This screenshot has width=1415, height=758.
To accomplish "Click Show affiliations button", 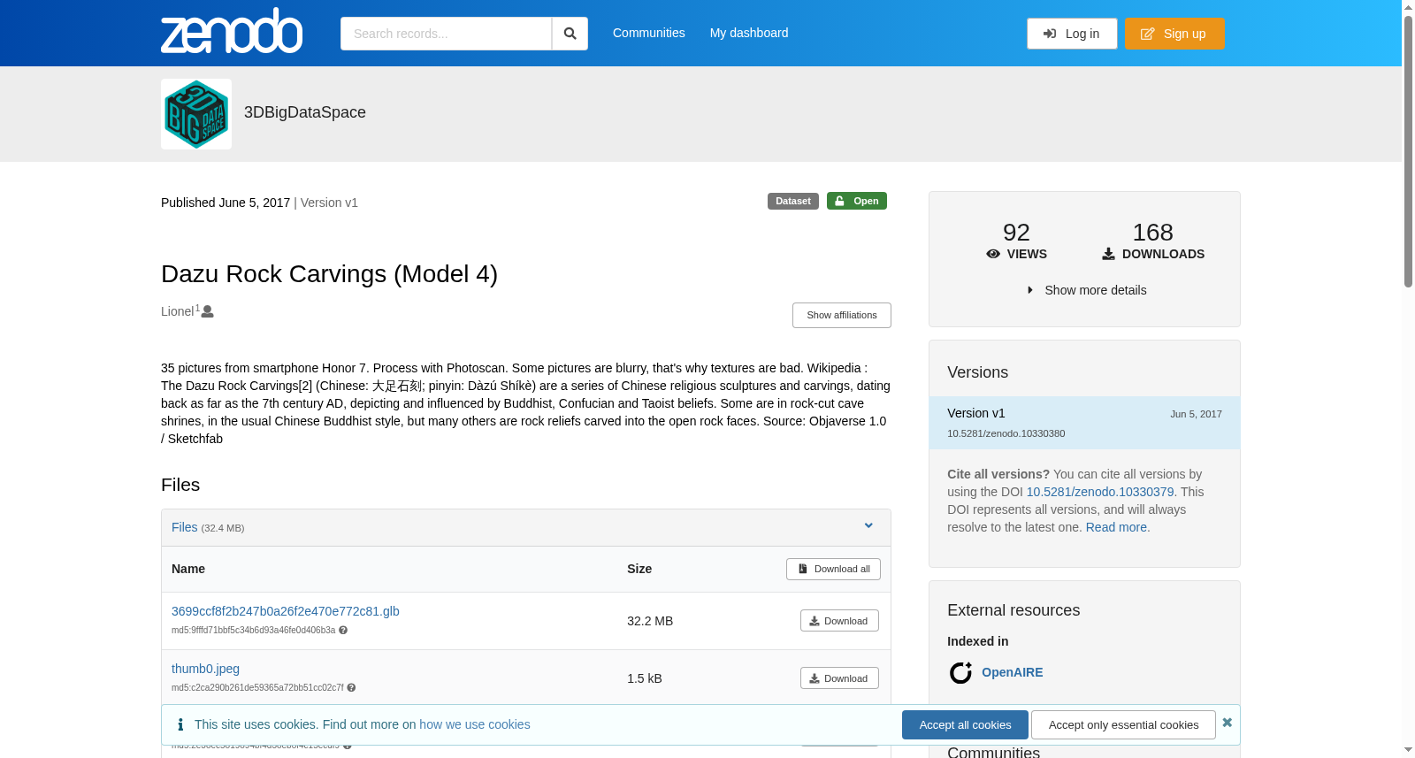I will pyautogui.click(x=842, y=315).
